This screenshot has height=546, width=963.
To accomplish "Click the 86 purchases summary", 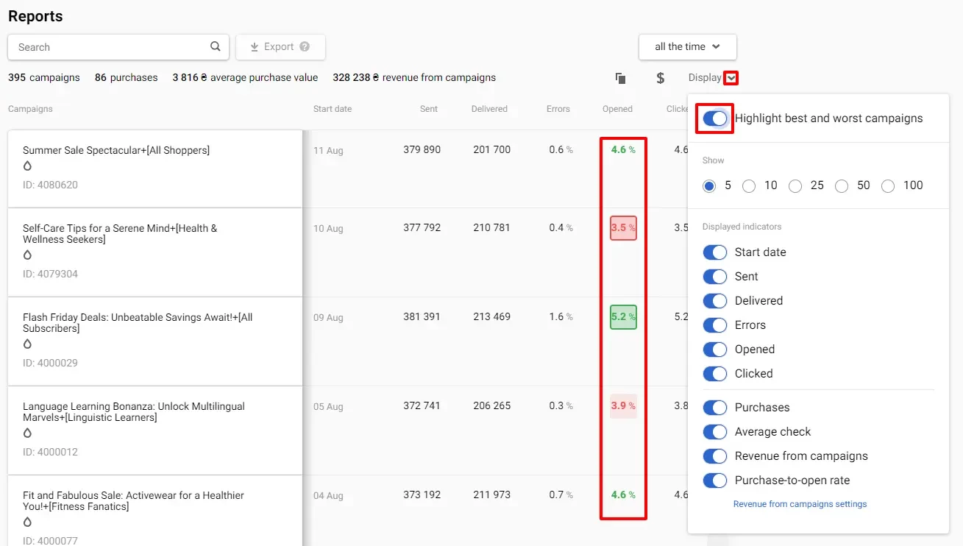I will coord(126,77).
